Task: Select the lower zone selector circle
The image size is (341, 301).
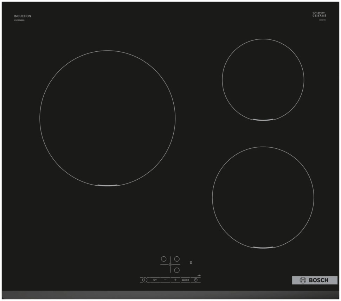Action: (176, 270)
